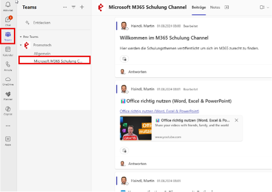Click Office richtig nutzen post heading
272x192 pixels.
point(179,101)
